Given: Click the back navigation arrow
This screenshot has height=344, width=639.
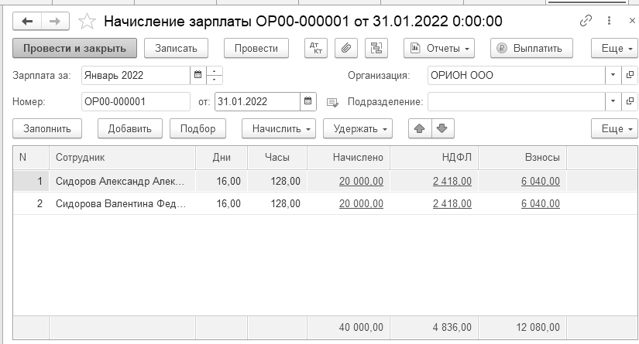Looking at the screenshot, I should pyautogui.click(x=28, y=20).
